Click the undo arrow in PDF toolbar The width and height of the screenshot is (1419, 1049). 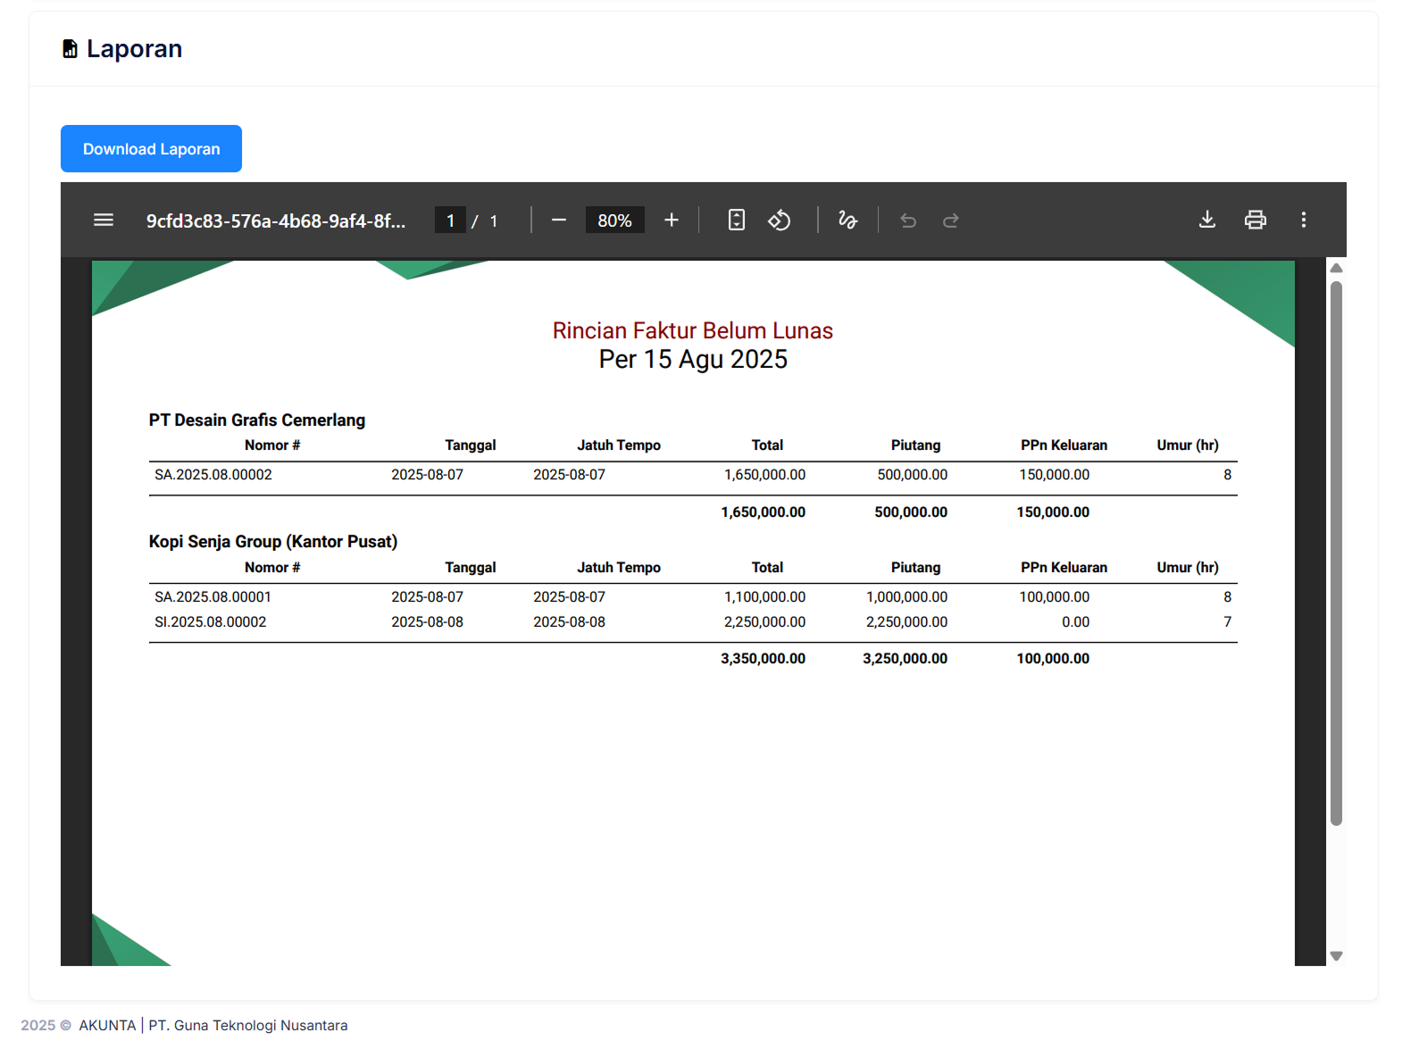click(x=908, y=221)
